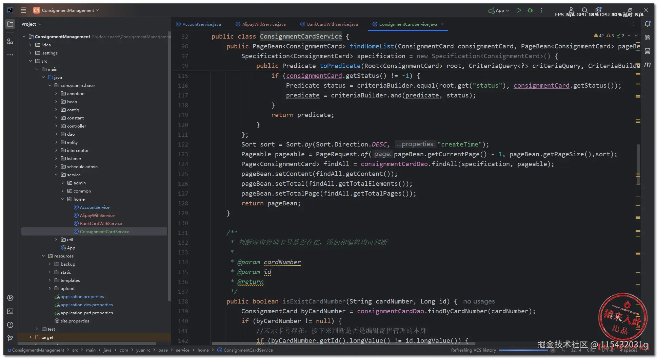Open the Problems tool window
Viewport: 658px width, 359px height.
10,325
